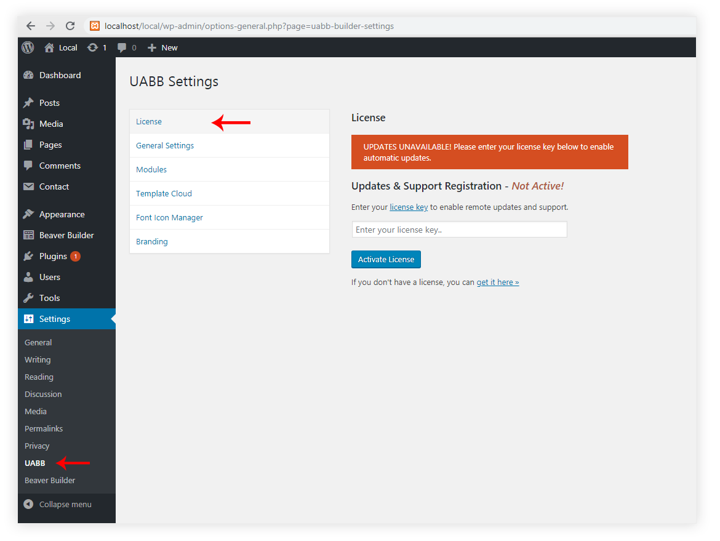
Task: Open Dashboard from the sidebar
Action: click(x=60, y=75)
